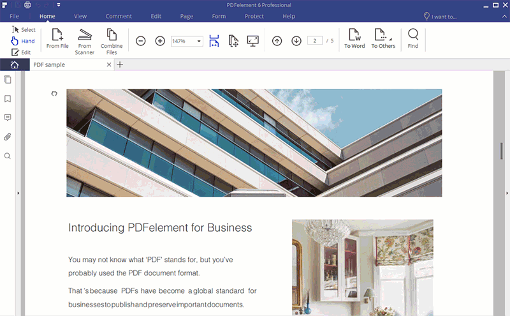
Task: Enter full screen mode
Action: pyautogui.click(x=252, y=41)
